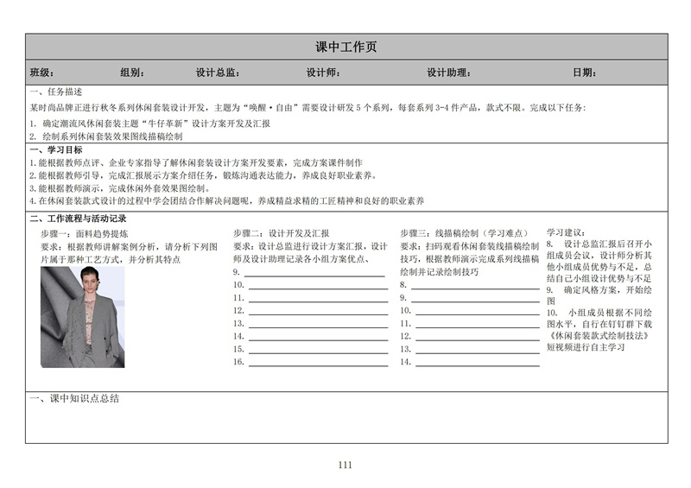Click page number "111"

[x=345, y=465]
